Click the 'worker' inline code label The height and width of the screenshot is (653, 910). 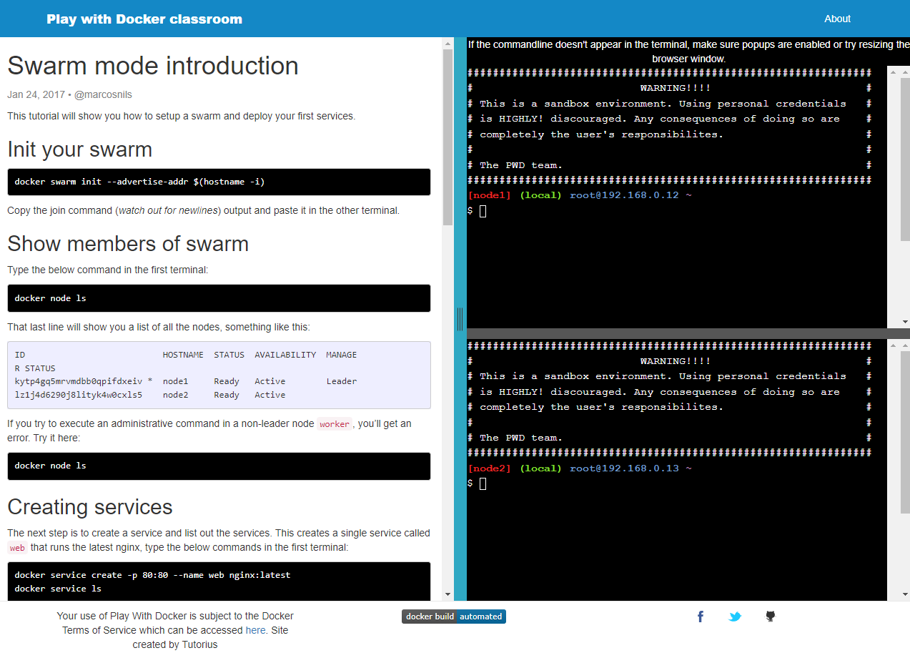pos(335,424)
